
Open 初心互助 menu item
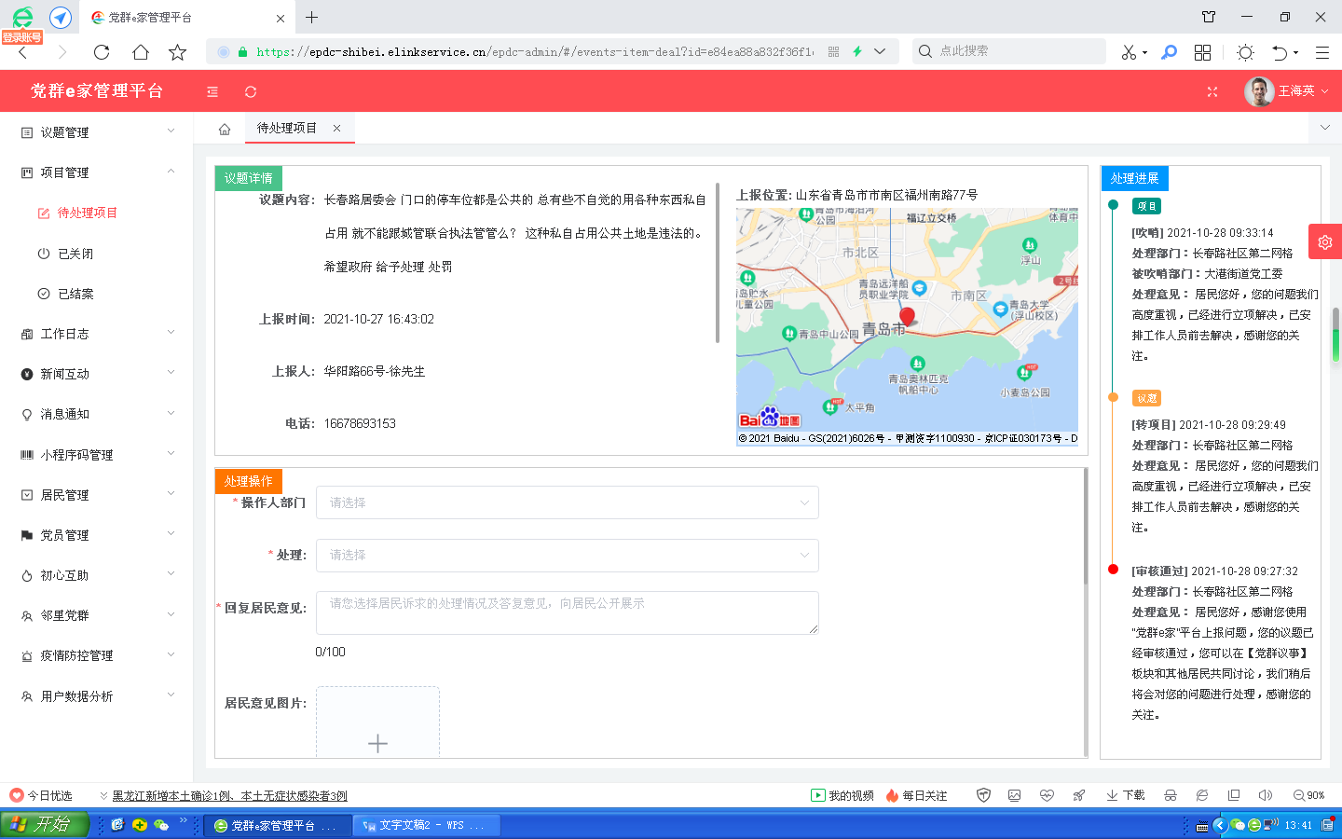pos(97,575)
